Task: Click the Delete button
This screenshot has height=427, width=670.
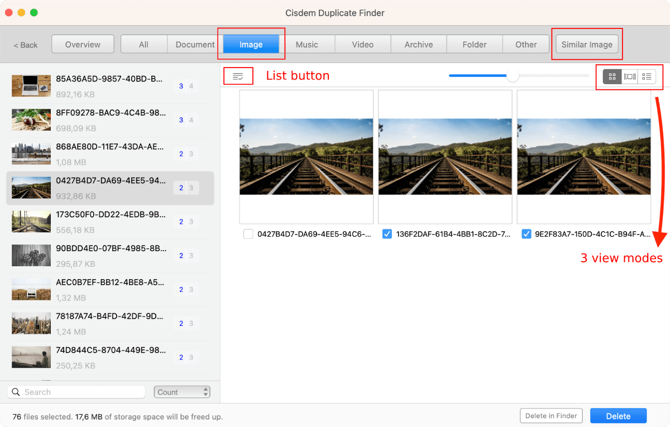Action: (618, 416)
